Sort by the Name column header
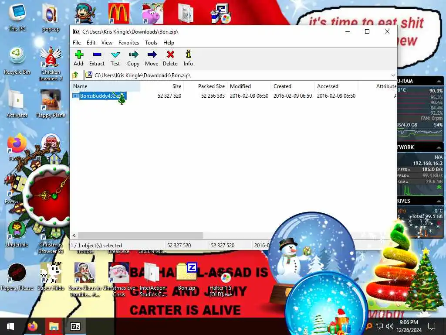Screen dimensions: 446x335 point(105,86)
